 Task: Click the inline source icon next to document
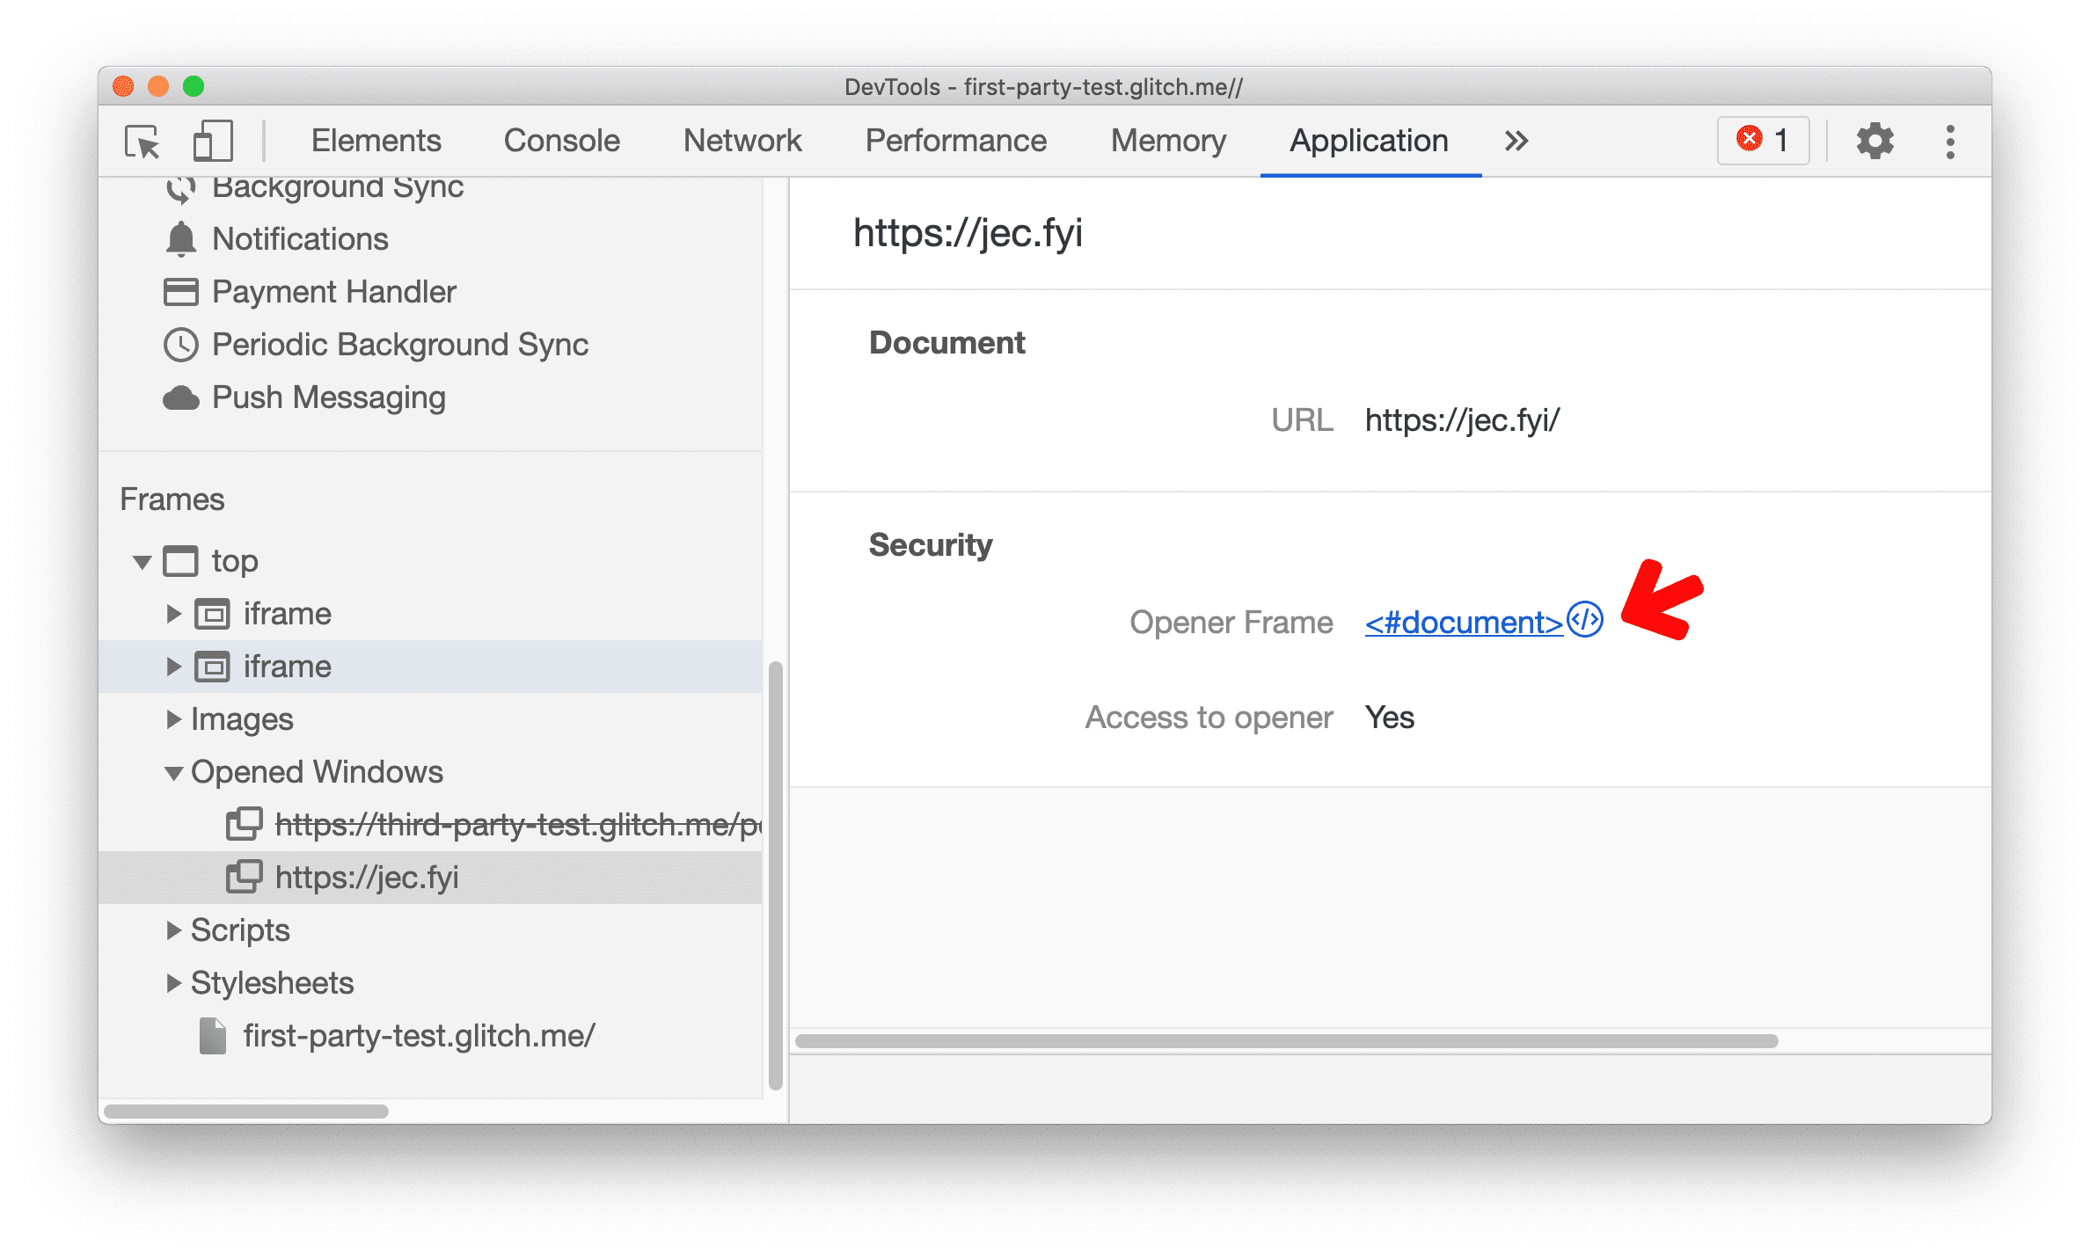click(x=1587, y=621)
